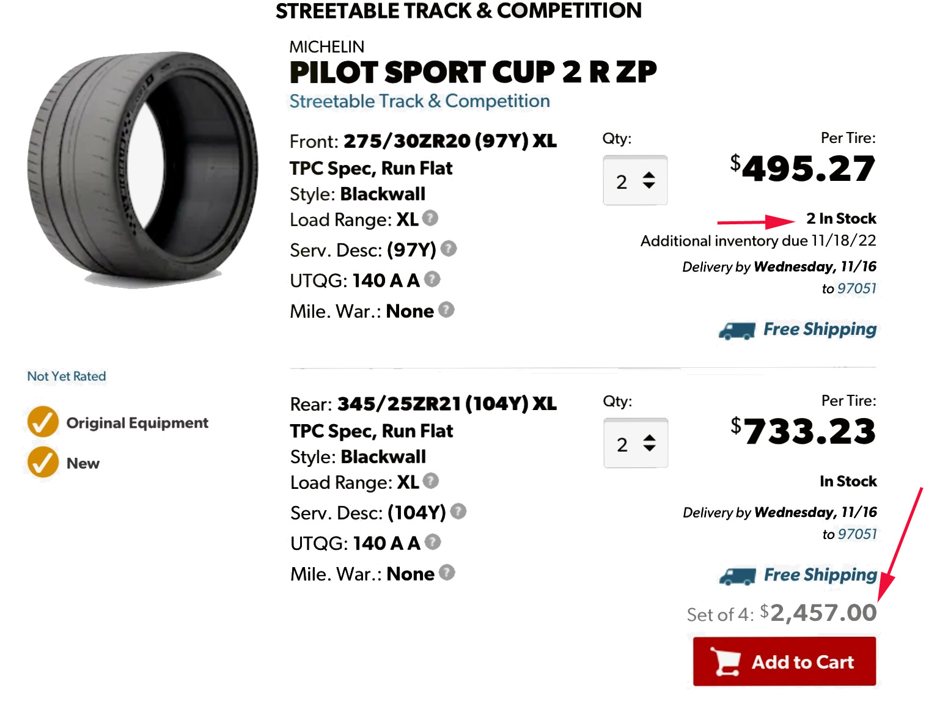Open the Streetable Track & Competition link
The width and height of the screenshot is (926, 704).
click(x=419, y=101)
